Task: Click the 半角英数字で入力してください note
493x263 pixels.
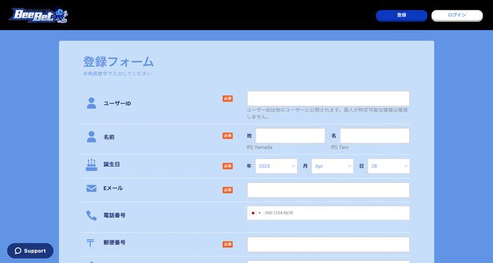Action: tap(117, 74)
